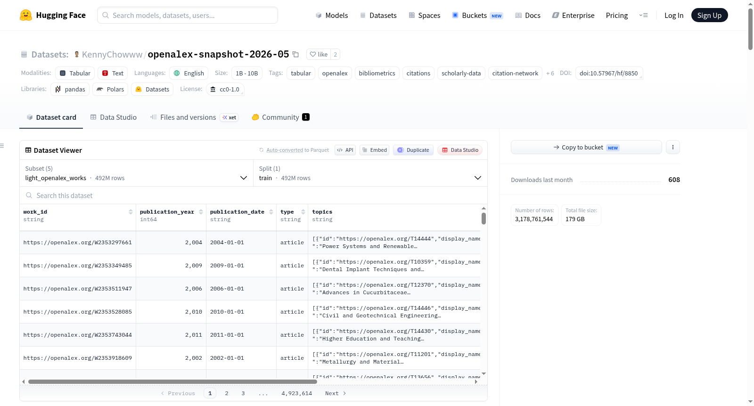Open the Community tab

coord(280,117)
